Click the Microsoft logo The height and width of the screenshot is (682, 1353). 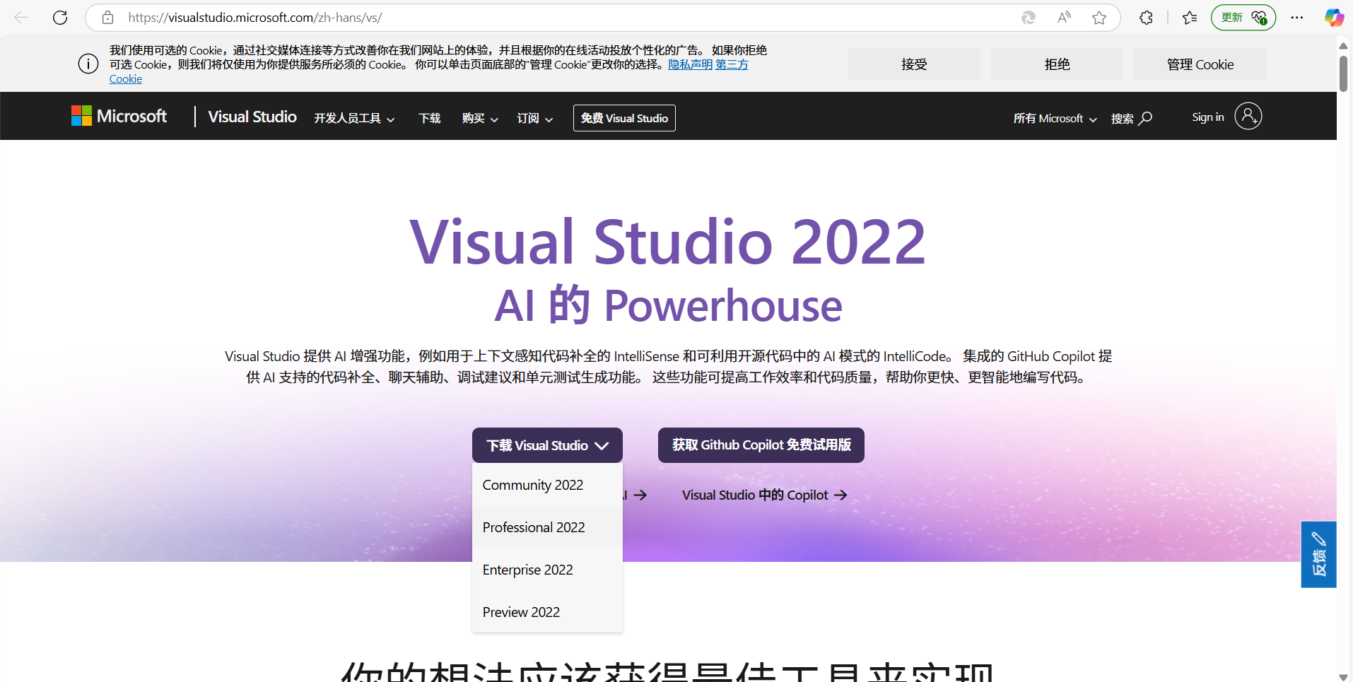point(119,116)
